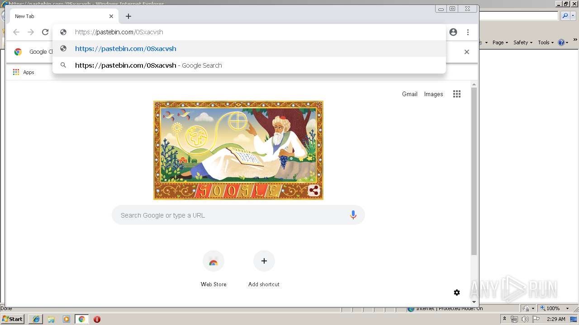
Task: Show hidden system tray icons
Action: point(504,319)
